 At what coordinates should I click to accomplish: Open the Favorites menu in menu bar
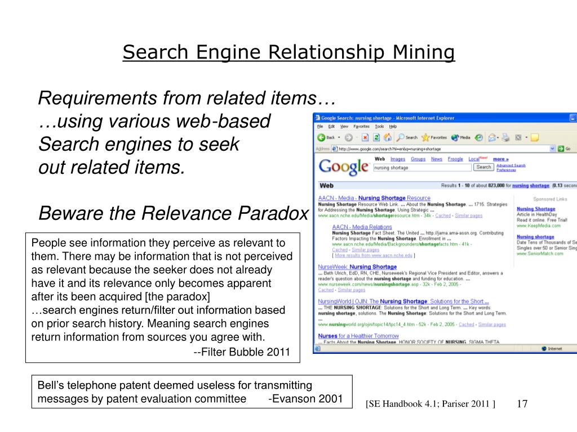click(361, 127)
